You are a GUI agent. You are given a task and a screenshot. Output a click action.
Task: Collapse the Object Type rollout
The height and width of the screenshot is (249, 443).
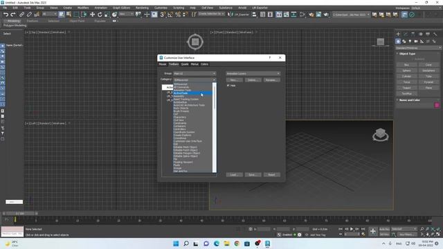[x=407, y=54]
